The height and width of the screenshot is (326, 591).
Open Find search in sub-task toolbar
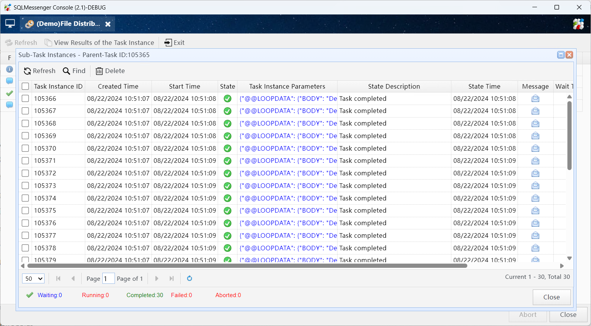[74, 71]
